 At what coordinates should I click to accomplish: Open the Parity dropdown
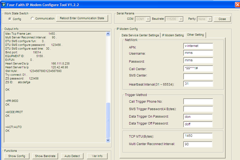[x=210, y=19]
